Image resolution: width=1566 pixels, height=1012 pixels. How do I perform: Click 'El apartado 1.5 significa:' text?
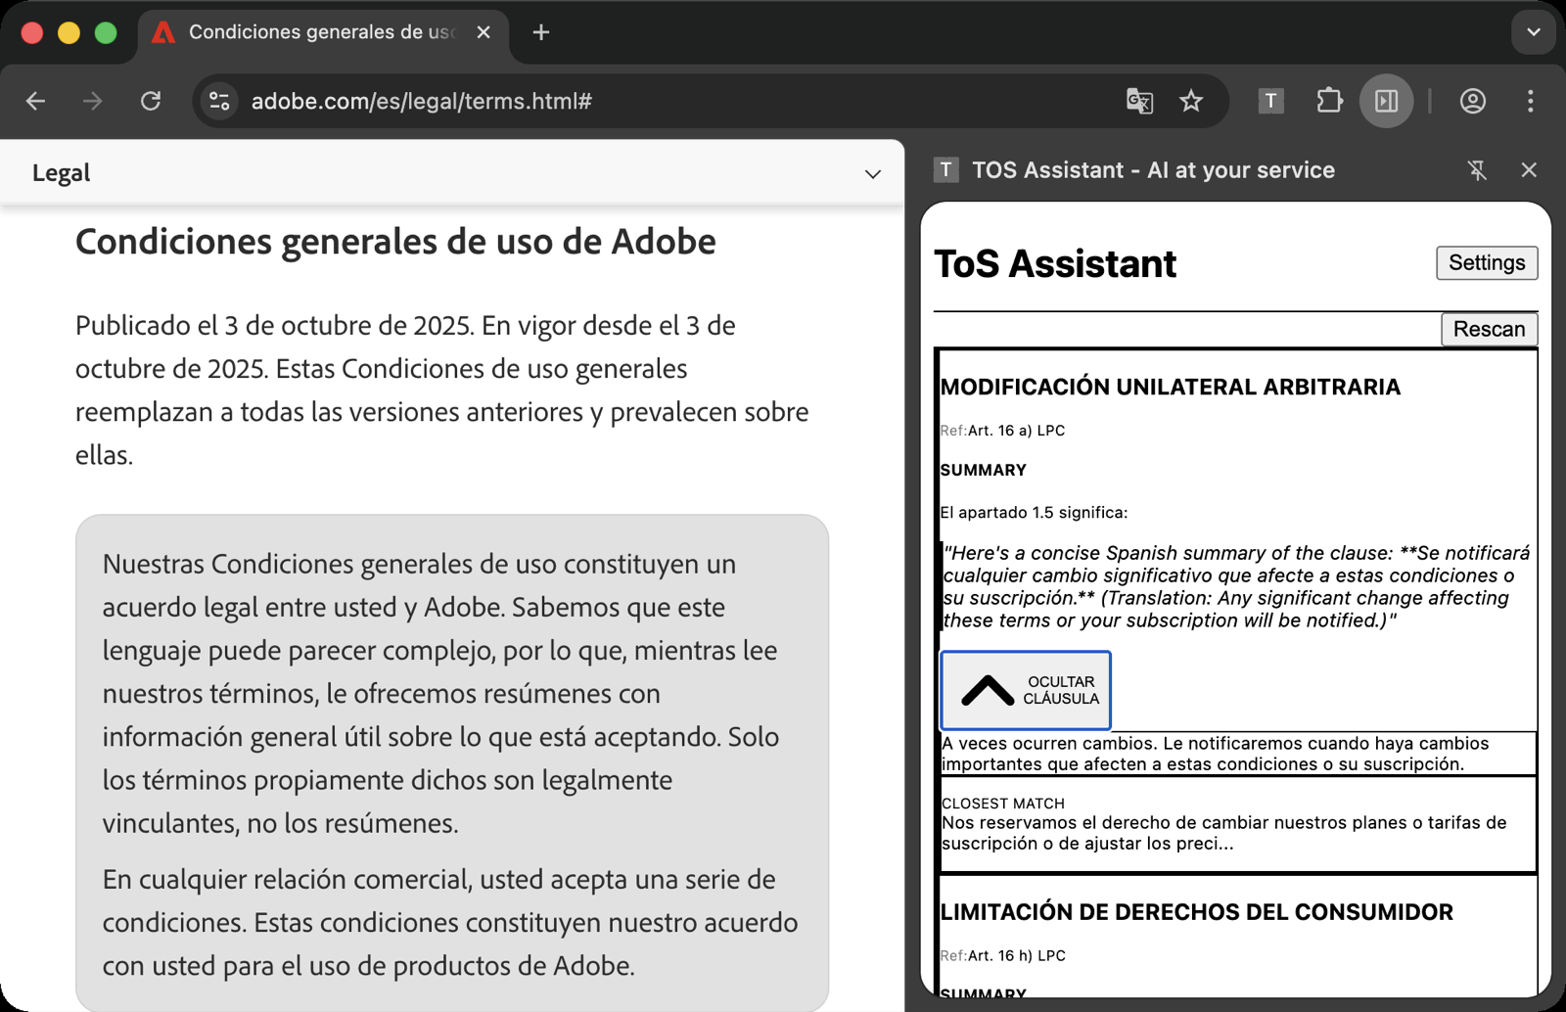coord(1034,513)
